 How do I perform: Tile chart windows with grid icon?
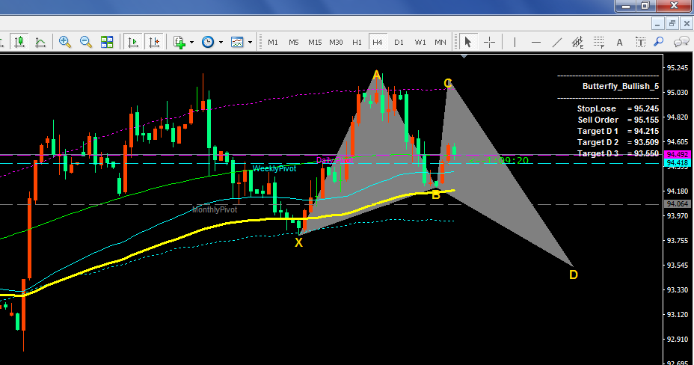click(x=107, y=42)
